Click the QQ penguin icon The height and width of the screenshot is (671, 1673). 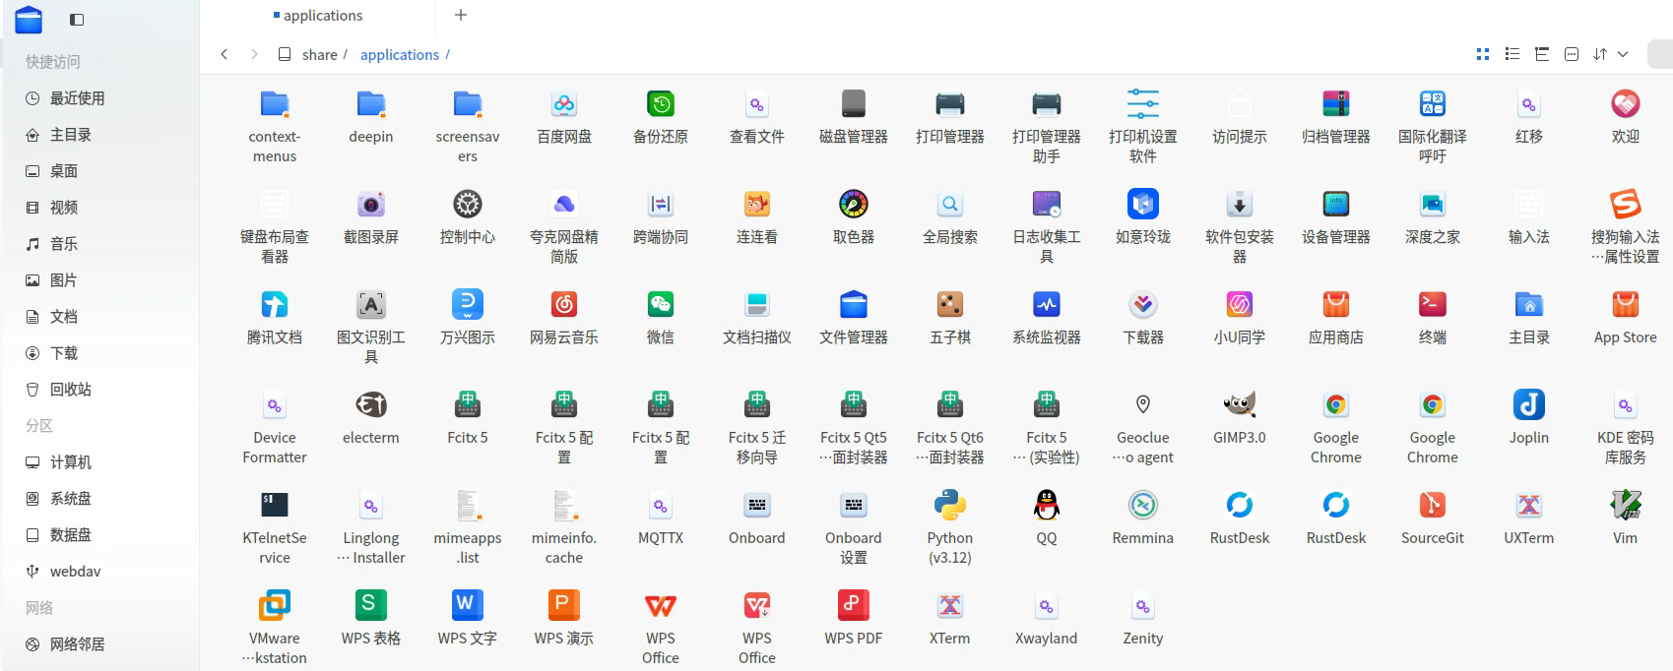(x=1047, y=506)
